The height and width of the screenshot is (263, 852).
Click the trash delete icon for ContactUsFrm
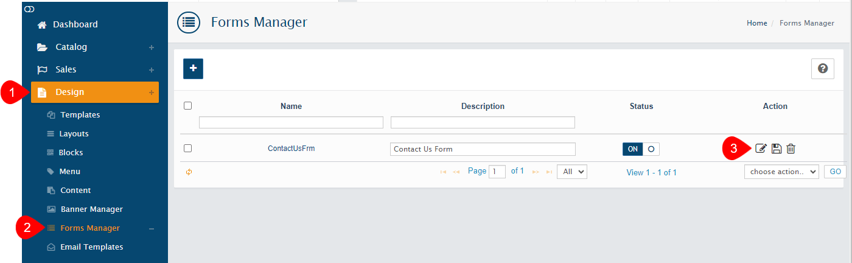coord(791,149)
